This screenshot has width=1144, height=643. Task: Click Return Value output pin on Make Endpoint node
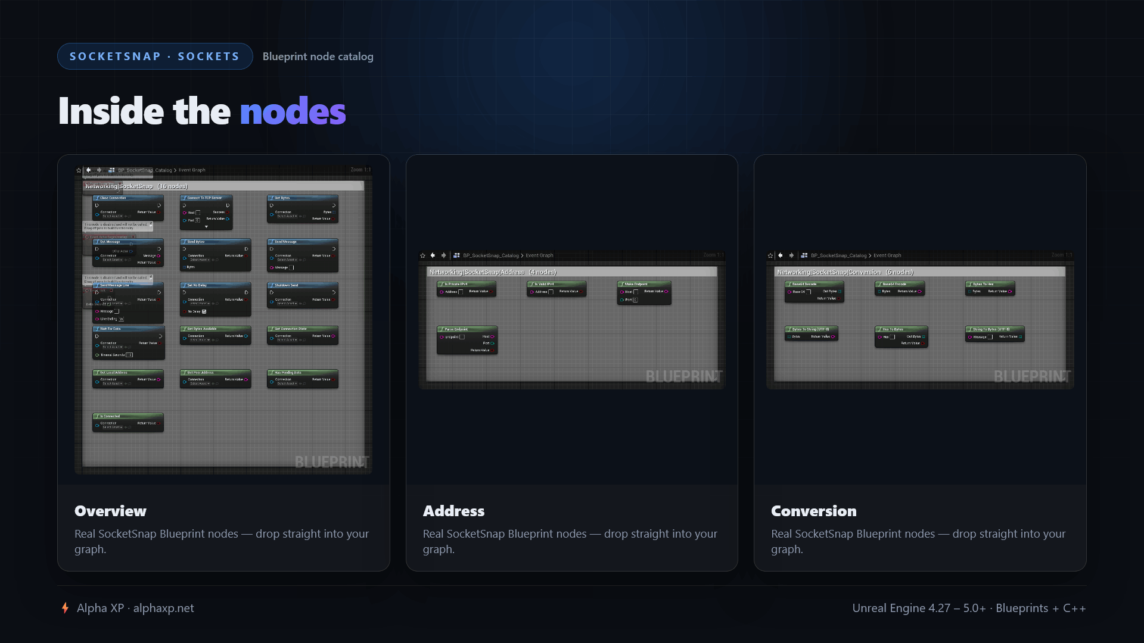pos(666,292)
